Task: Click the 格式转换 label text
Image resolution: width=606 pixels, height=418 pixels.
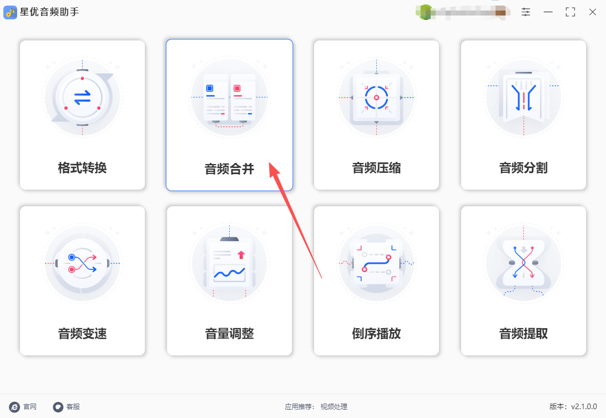Action: [x=82, y=168]
